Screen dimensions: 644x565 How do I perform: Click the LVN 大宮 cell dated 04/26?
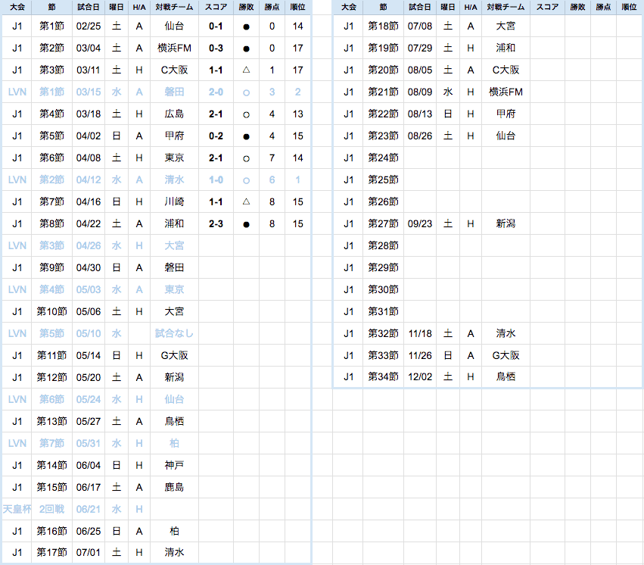point(174,245)
